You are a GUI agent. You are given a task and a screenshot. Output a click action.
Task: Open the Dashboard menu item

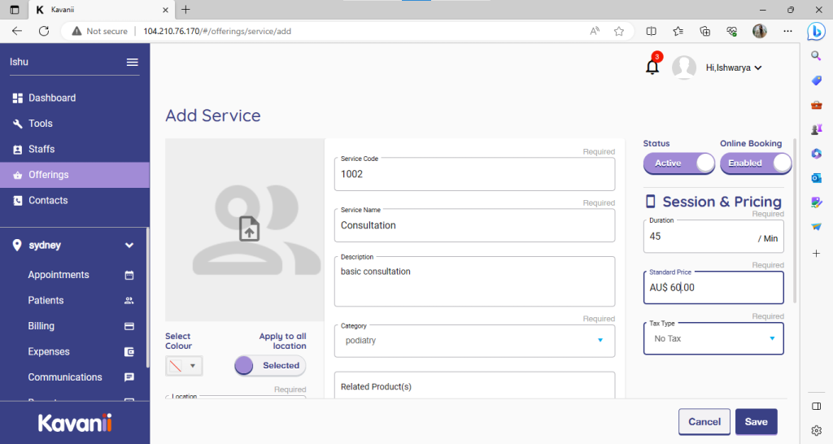click(52, 98)
